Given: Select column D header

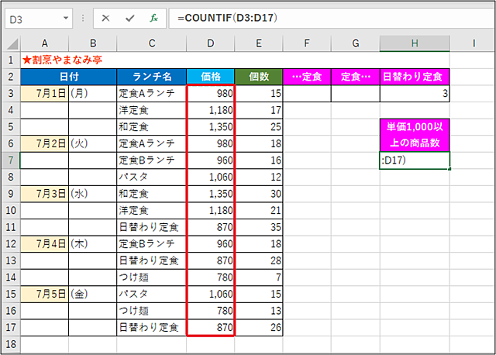Looking at the screenshot, I should 211,43.
